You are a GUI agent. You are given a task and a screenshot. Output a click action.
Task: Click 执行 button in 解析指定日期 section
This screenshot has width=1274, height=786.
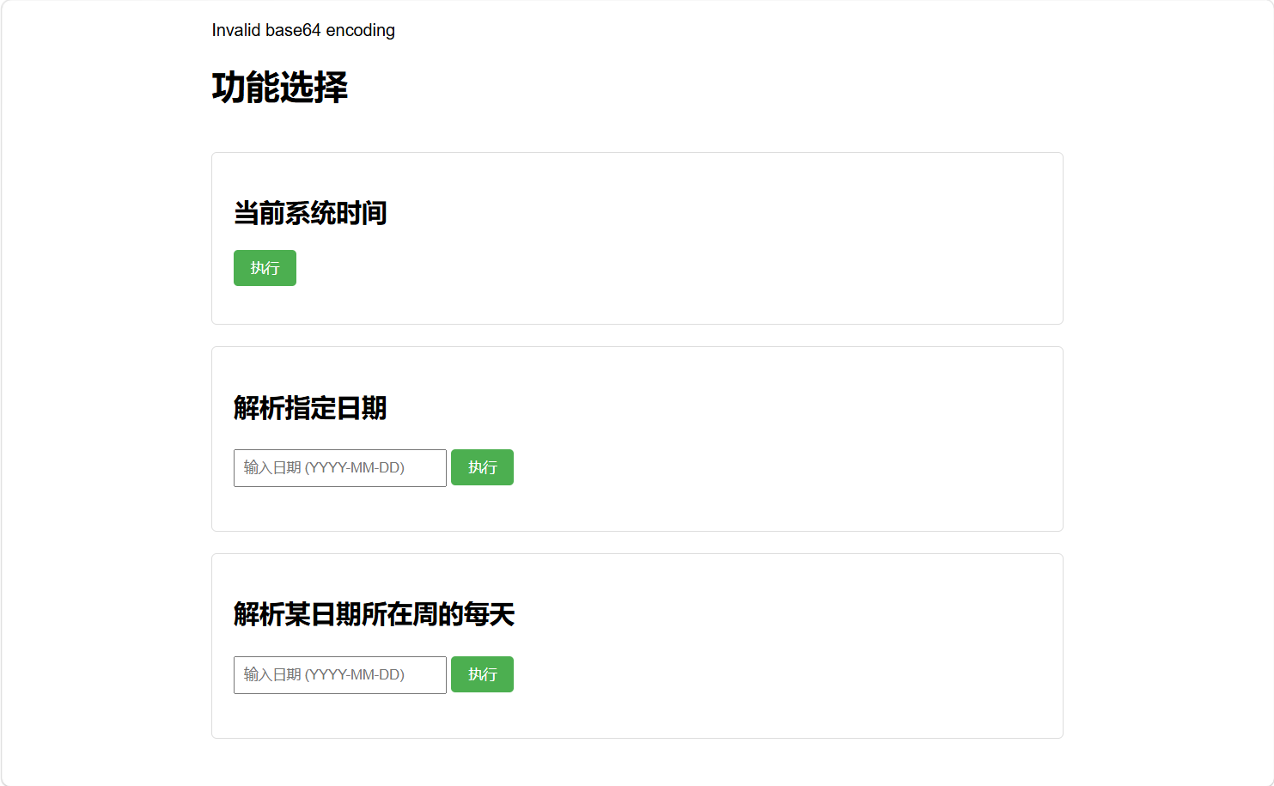click(x=482, y=467)
